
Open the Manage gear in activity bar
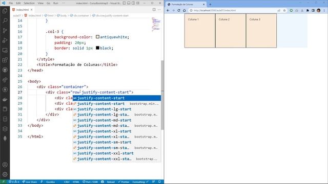[x=5, y=174]
